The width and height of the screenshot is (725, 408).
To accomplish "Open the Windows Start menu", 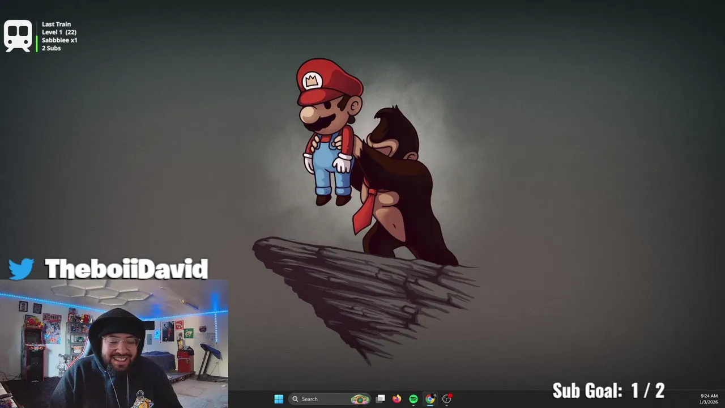I will click(279, 399).
